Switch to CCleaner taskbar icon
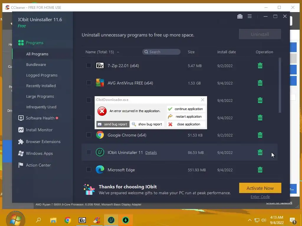302x226 pixels. (x=97, y=220)
